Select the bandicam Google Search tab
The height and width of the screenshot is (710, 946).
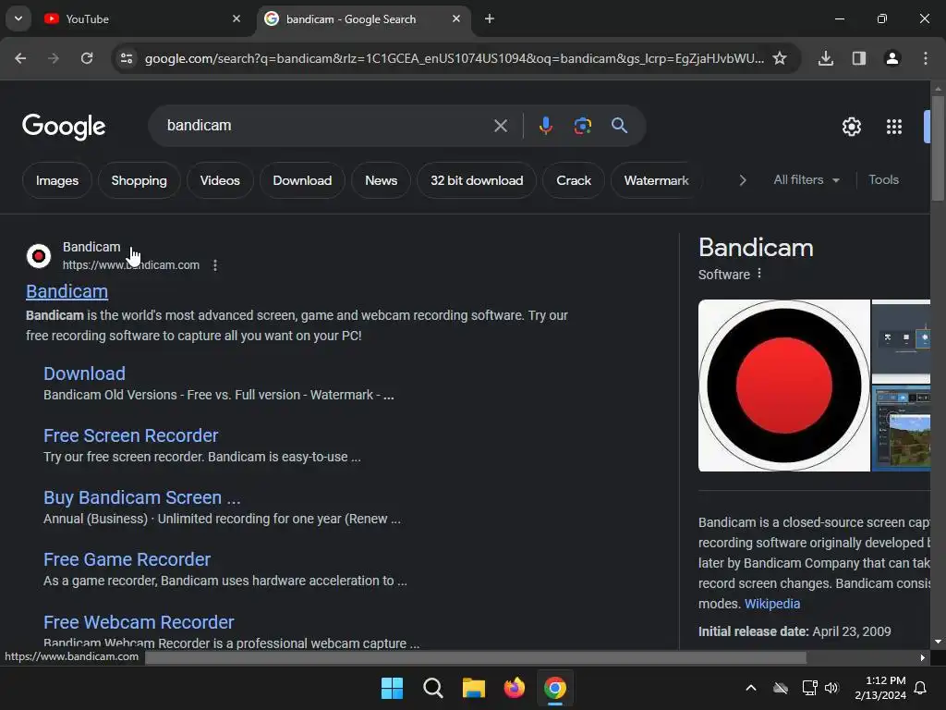(362, 19)
